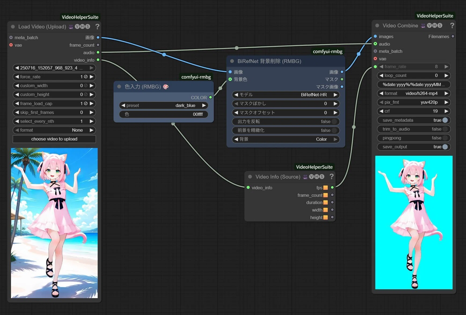Open the format video/h264-mp4 dropdown
The image size is (466, 315).
(x=414, y=93)
